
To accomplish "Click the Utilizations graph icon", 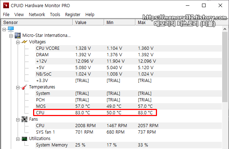I will (x=24, y=139).
